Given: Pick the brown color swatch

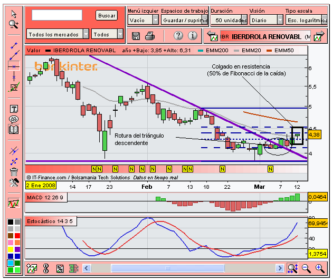Looking at the screenshot, I should click(x=11, y=236).
